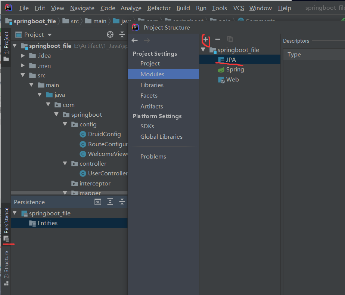Click the copy module icon

(x=230, y=39)
